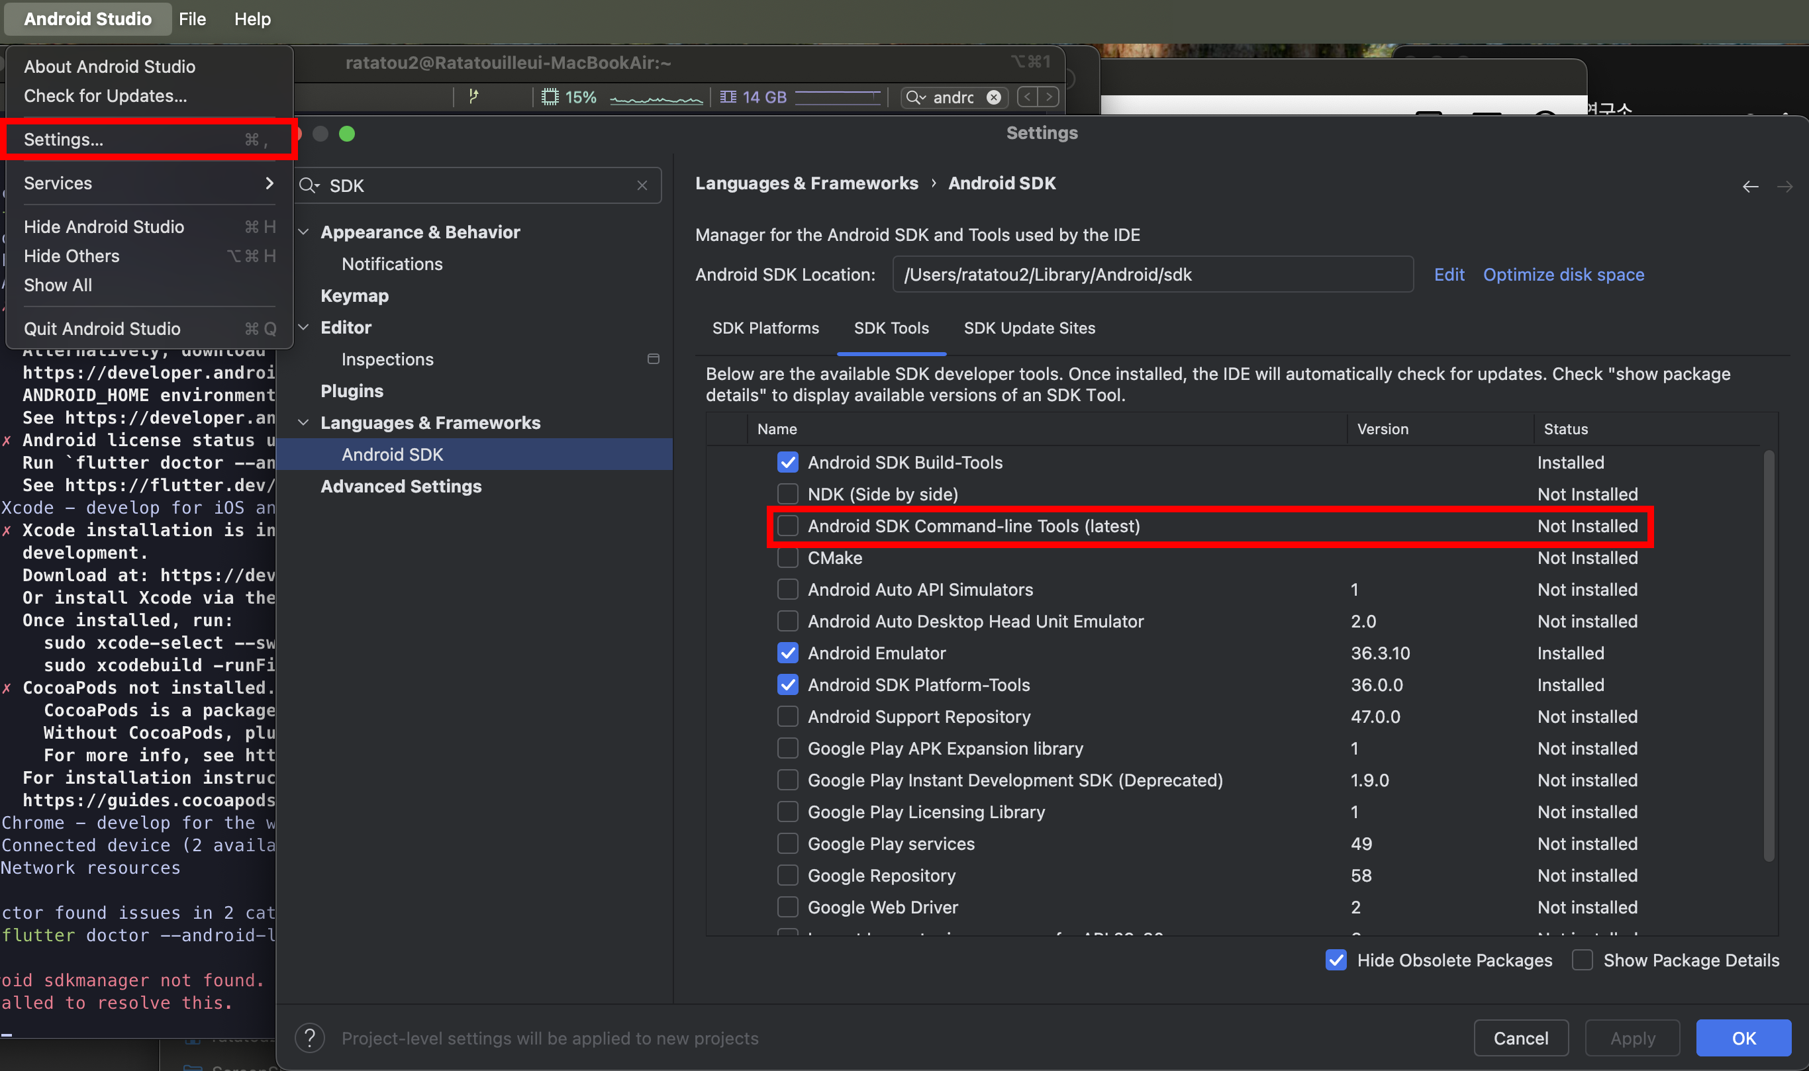Click the forward arrow in Settings header
The width and height of the screenshot is (1809, 1071).
click(x=1785, y=187)
